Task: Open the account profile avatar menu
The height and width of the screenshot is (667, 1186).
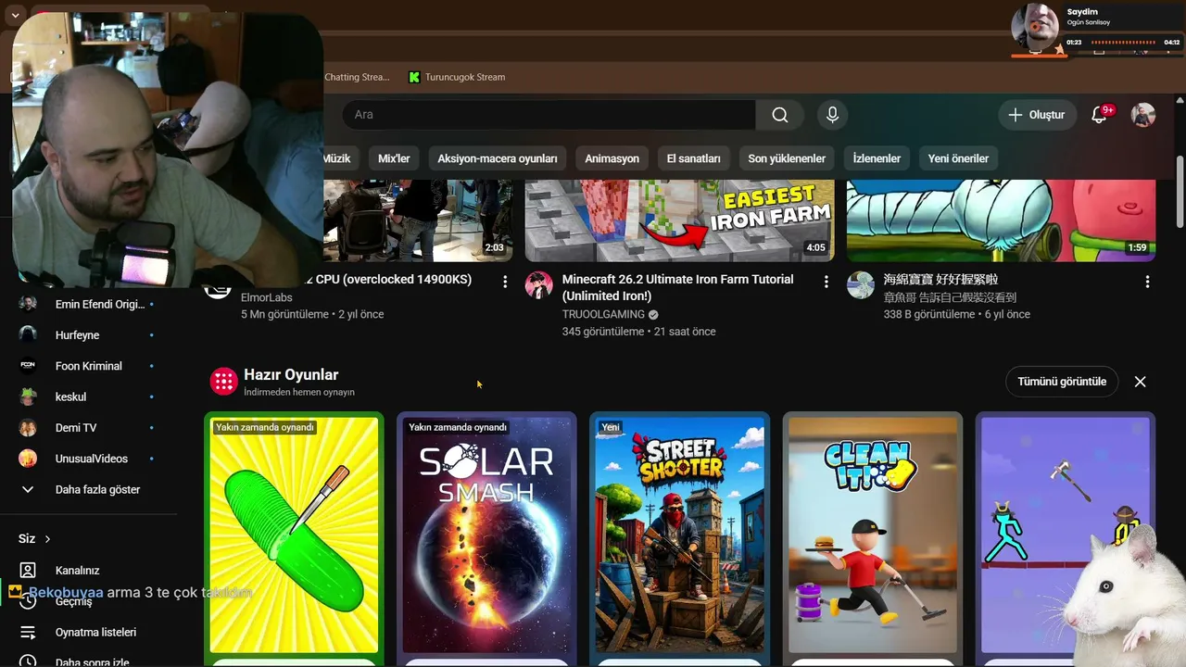Action: point(1143,115)
